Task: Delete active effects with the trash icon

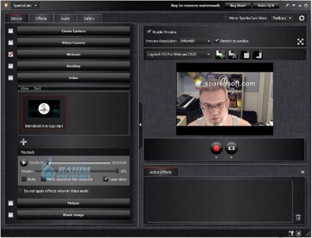Action: (298, 217)
